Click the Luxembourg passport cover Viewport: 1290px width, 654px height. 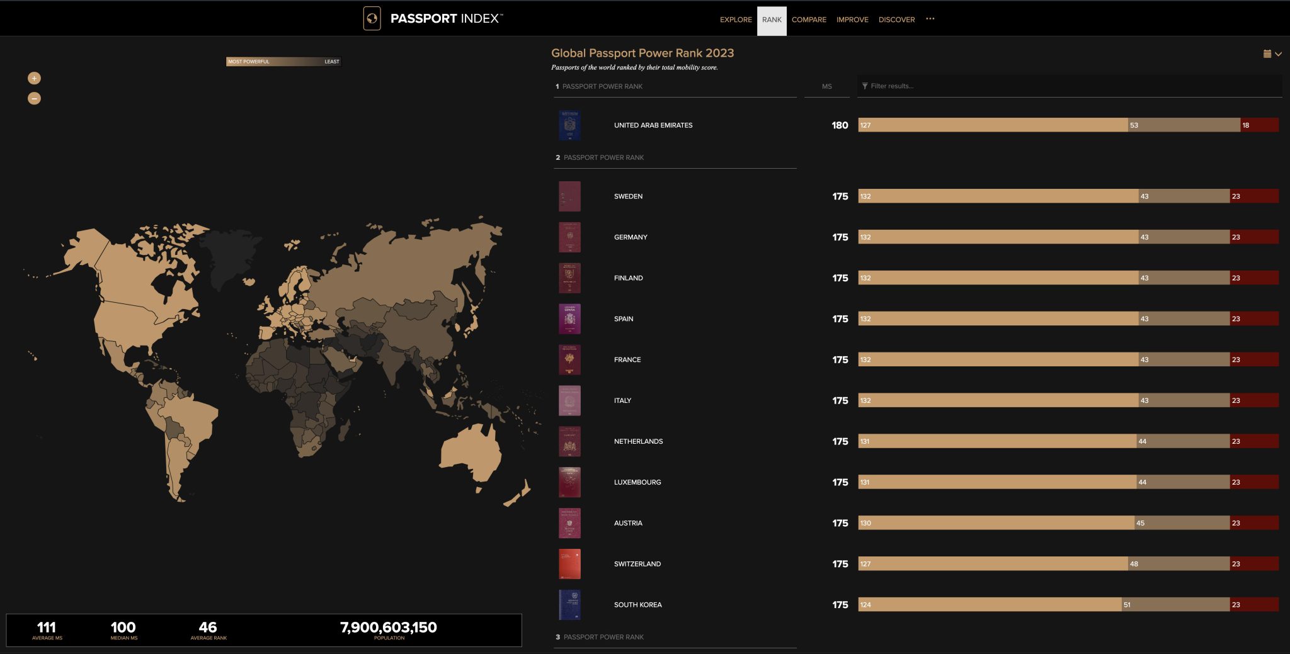pos(569,482)
